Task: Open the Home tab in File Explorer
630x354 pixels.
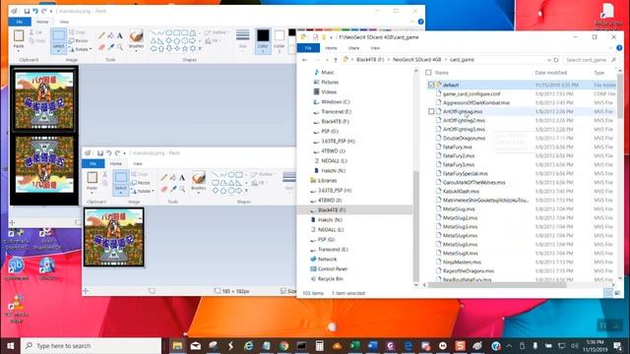Action: pos(331,48)
